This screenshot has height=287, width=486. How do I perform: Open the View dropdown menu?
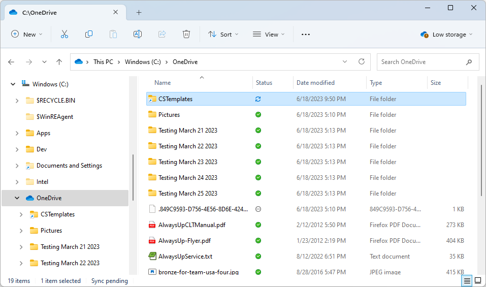[269, 35]
